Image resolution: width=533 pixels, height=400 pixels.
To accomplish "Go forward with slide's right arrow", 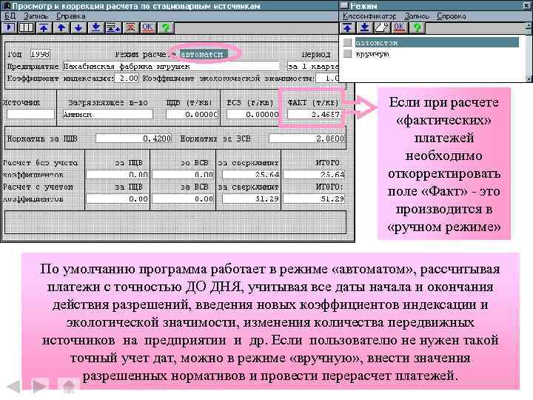I will (40, 386).
